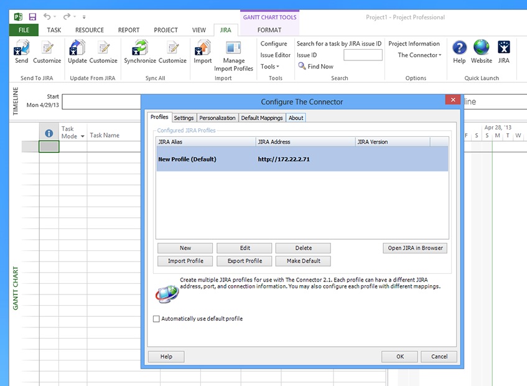Click the Export Profile button
The image size is (527, 386).
245,261
